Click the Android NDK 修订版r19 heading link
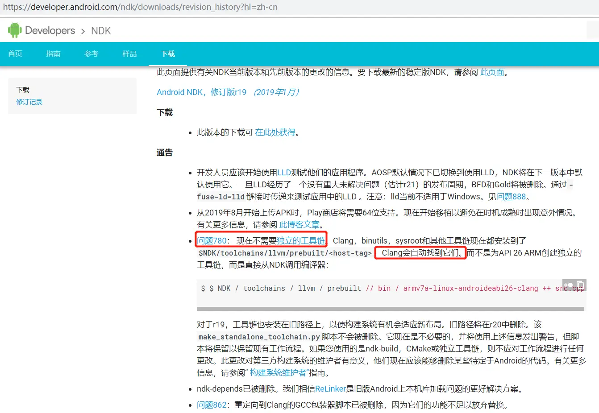Screen dimensions: 599x413 pos(201,92)
